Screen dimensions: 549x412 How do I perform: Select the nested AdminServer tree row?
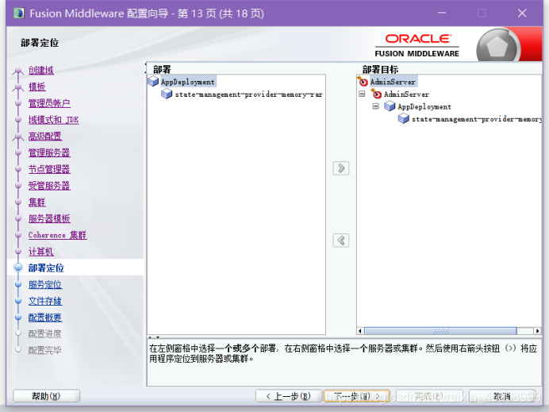coord(406,94)
